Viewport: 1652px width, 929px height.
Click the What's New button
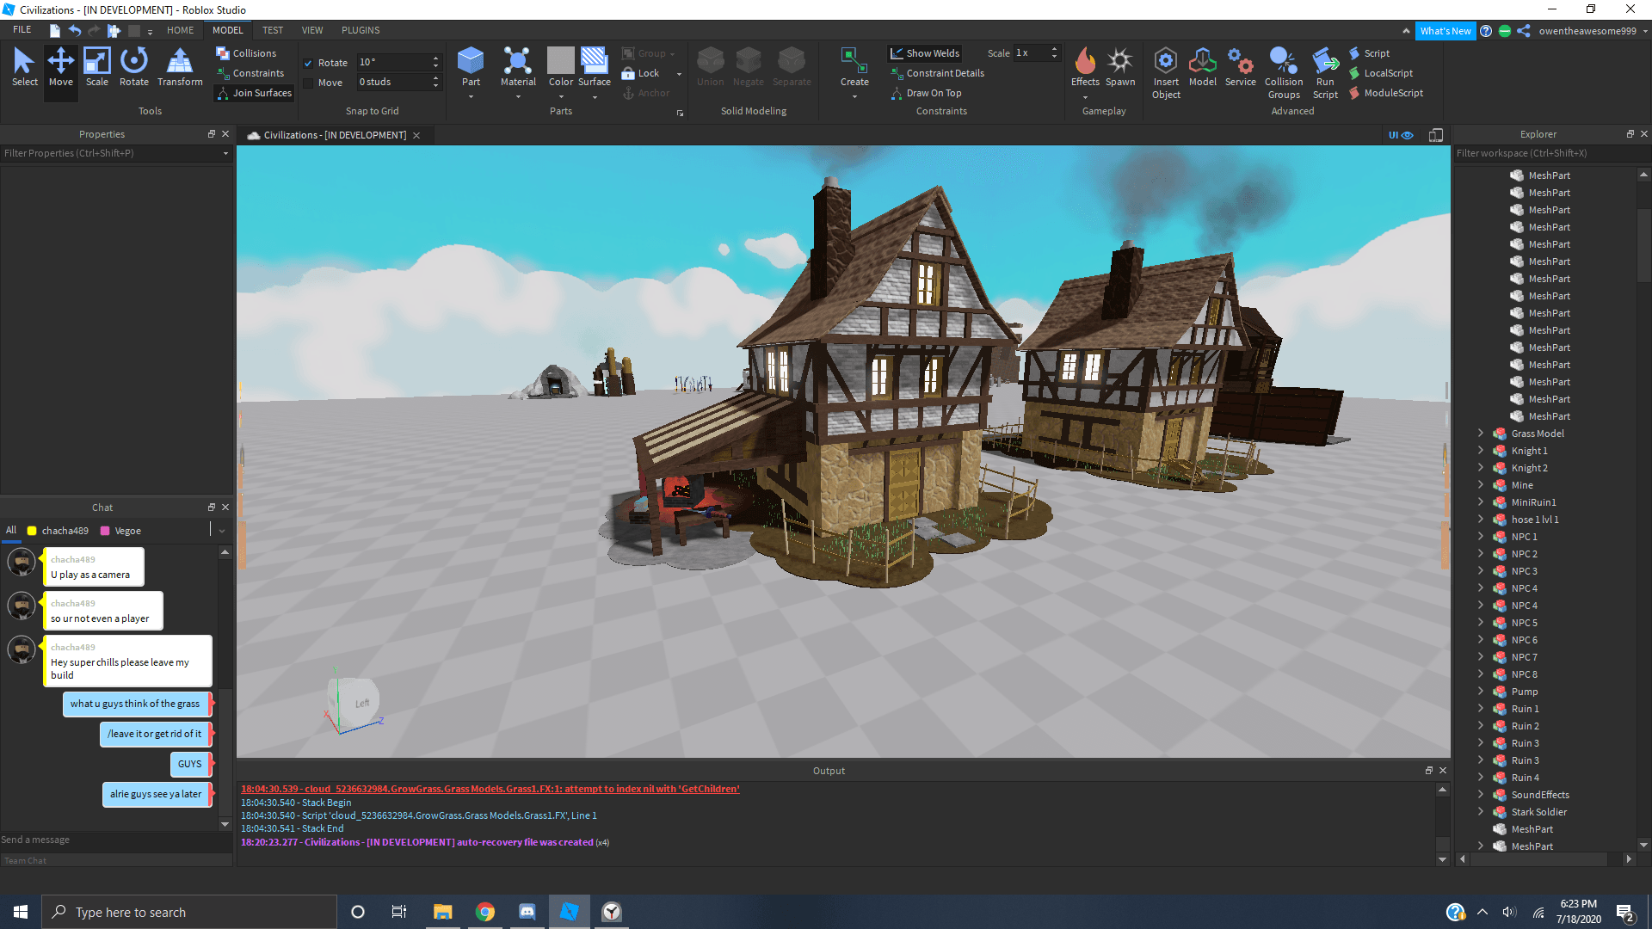(x=1445, y=31)
